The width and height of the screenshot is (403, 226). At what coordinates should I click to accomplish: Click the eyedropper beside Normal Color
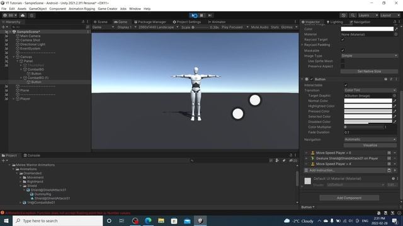click(395, 101)
